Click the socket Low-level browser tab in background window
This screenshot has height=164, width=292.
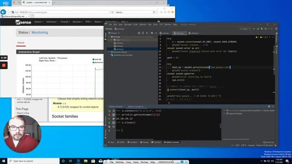(36, 3)
